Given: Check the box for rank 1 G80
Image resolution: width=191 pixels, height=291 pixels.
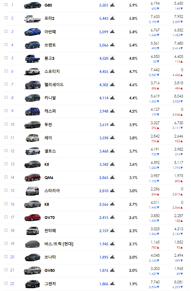Looking at the screenshot, I should [x=6, y=4].
